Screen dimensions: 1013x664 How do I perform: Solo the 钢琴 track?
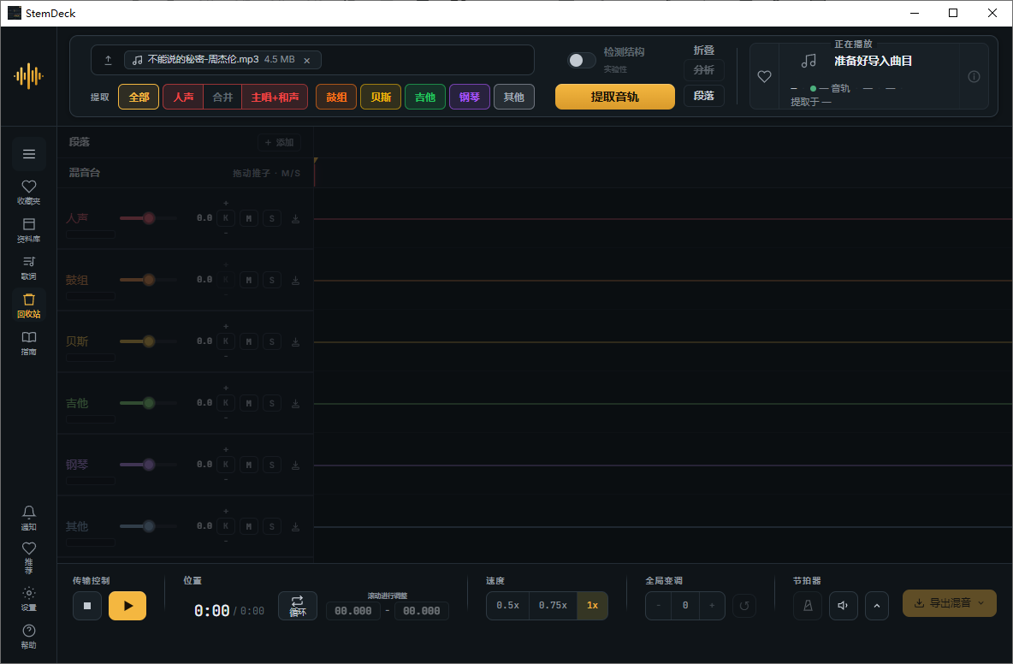tap(272, 465)
